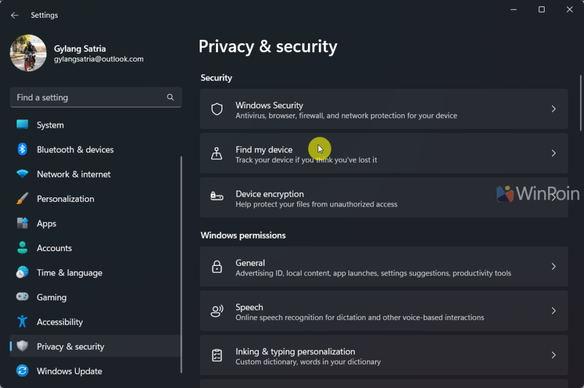Close the Settings window
The image size is (584, 388).
(570, 9)
